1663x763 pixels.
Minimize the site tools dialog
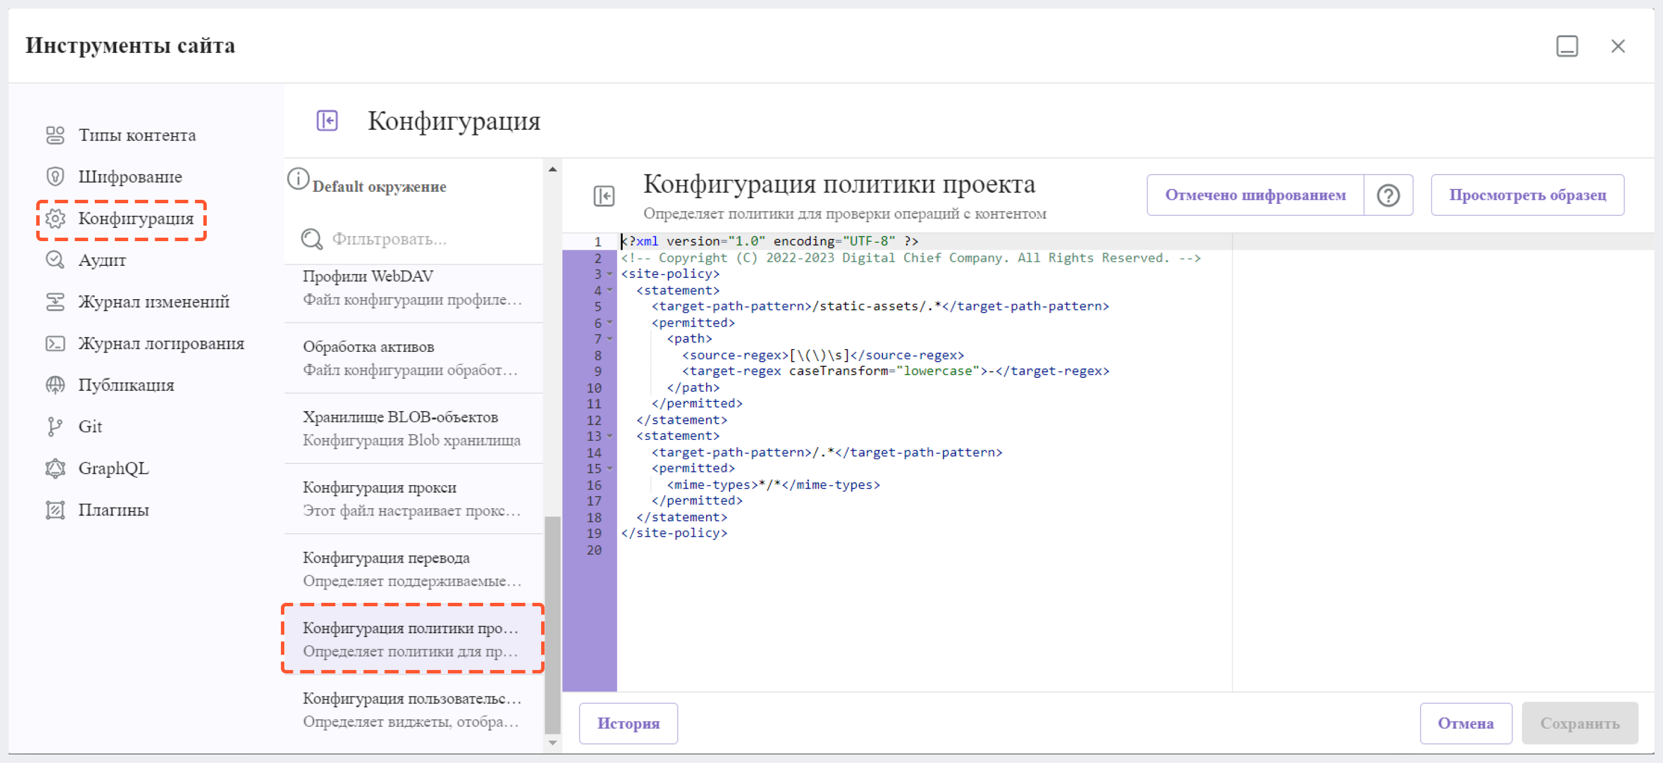coord(1567,47)
